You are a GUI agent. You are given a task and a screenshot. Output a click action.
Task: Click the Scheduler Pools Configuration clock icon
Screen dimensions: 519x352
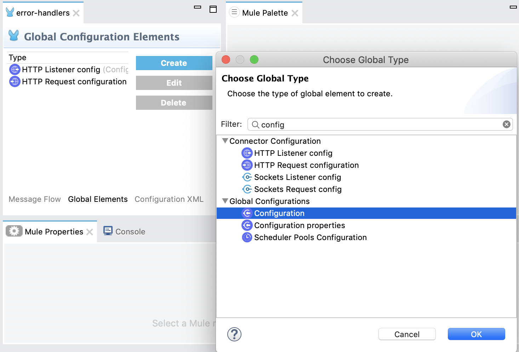(x=247, y=237)
